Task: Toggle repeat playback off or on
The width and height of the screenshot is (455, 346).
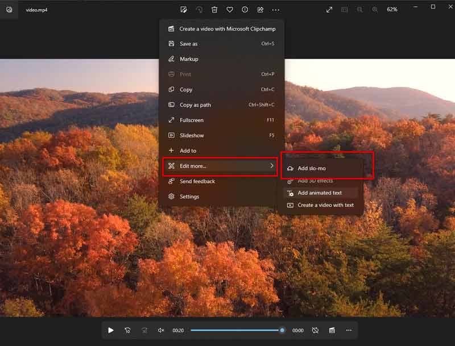Action: pyautogui.click(x=315, y=330)
